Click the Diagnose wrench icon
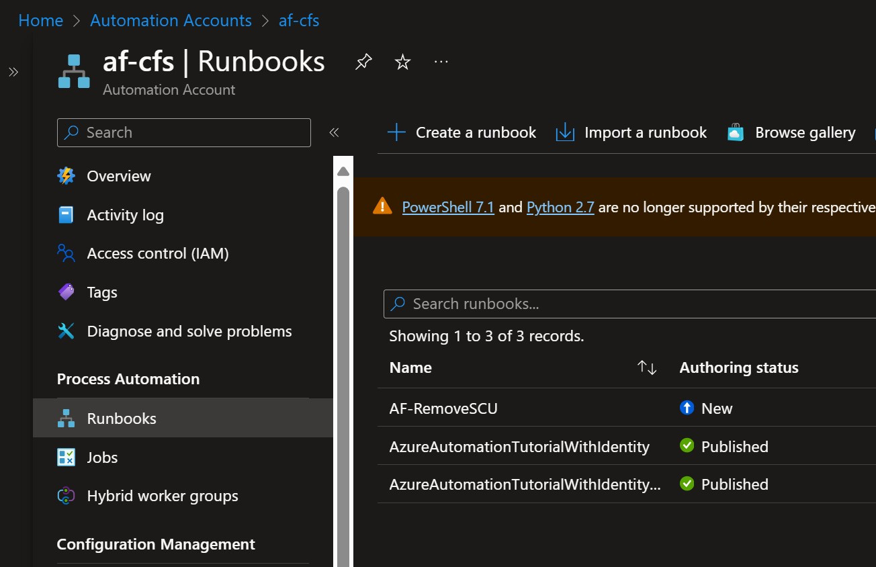876x567 pixels. pyautogui.click(x=66, y=331)
